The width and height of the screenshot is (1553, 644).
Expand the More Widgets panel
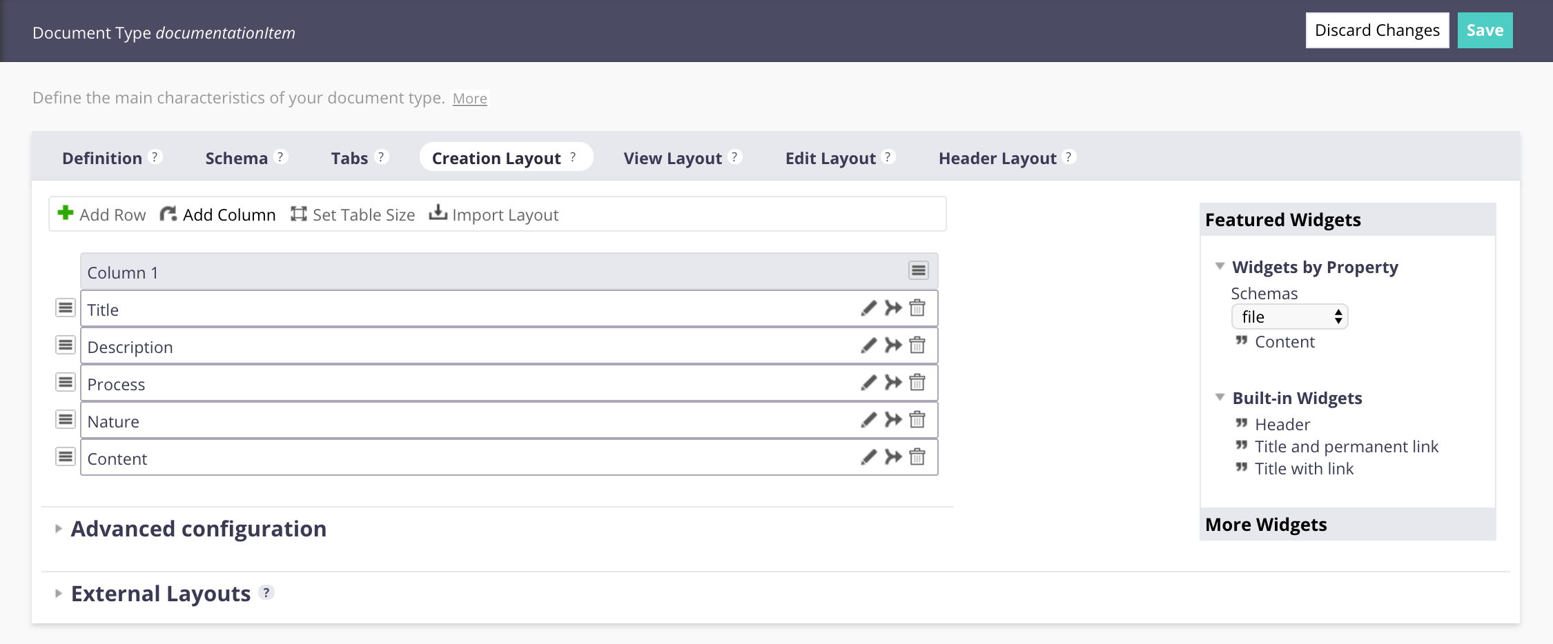1347,525
